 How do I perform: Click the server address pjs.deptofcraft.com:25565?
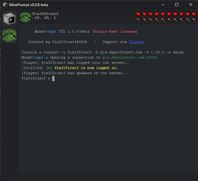click(130, 58)
